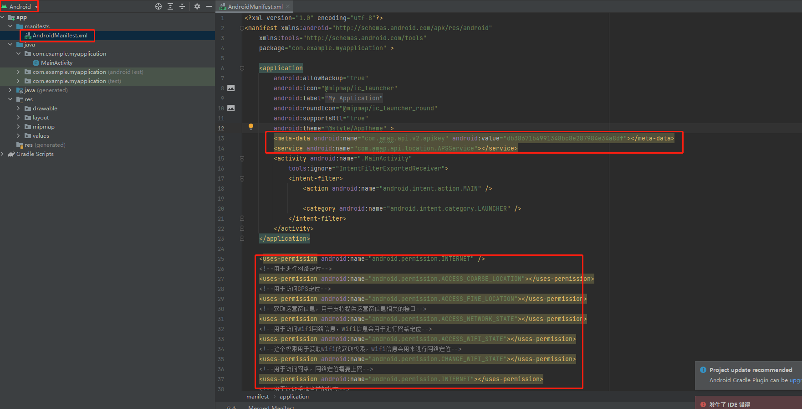Image resolution: width=802 pixels, height=409 pixels.
Task: Expand the layout folder
Action: coord(19,118)
